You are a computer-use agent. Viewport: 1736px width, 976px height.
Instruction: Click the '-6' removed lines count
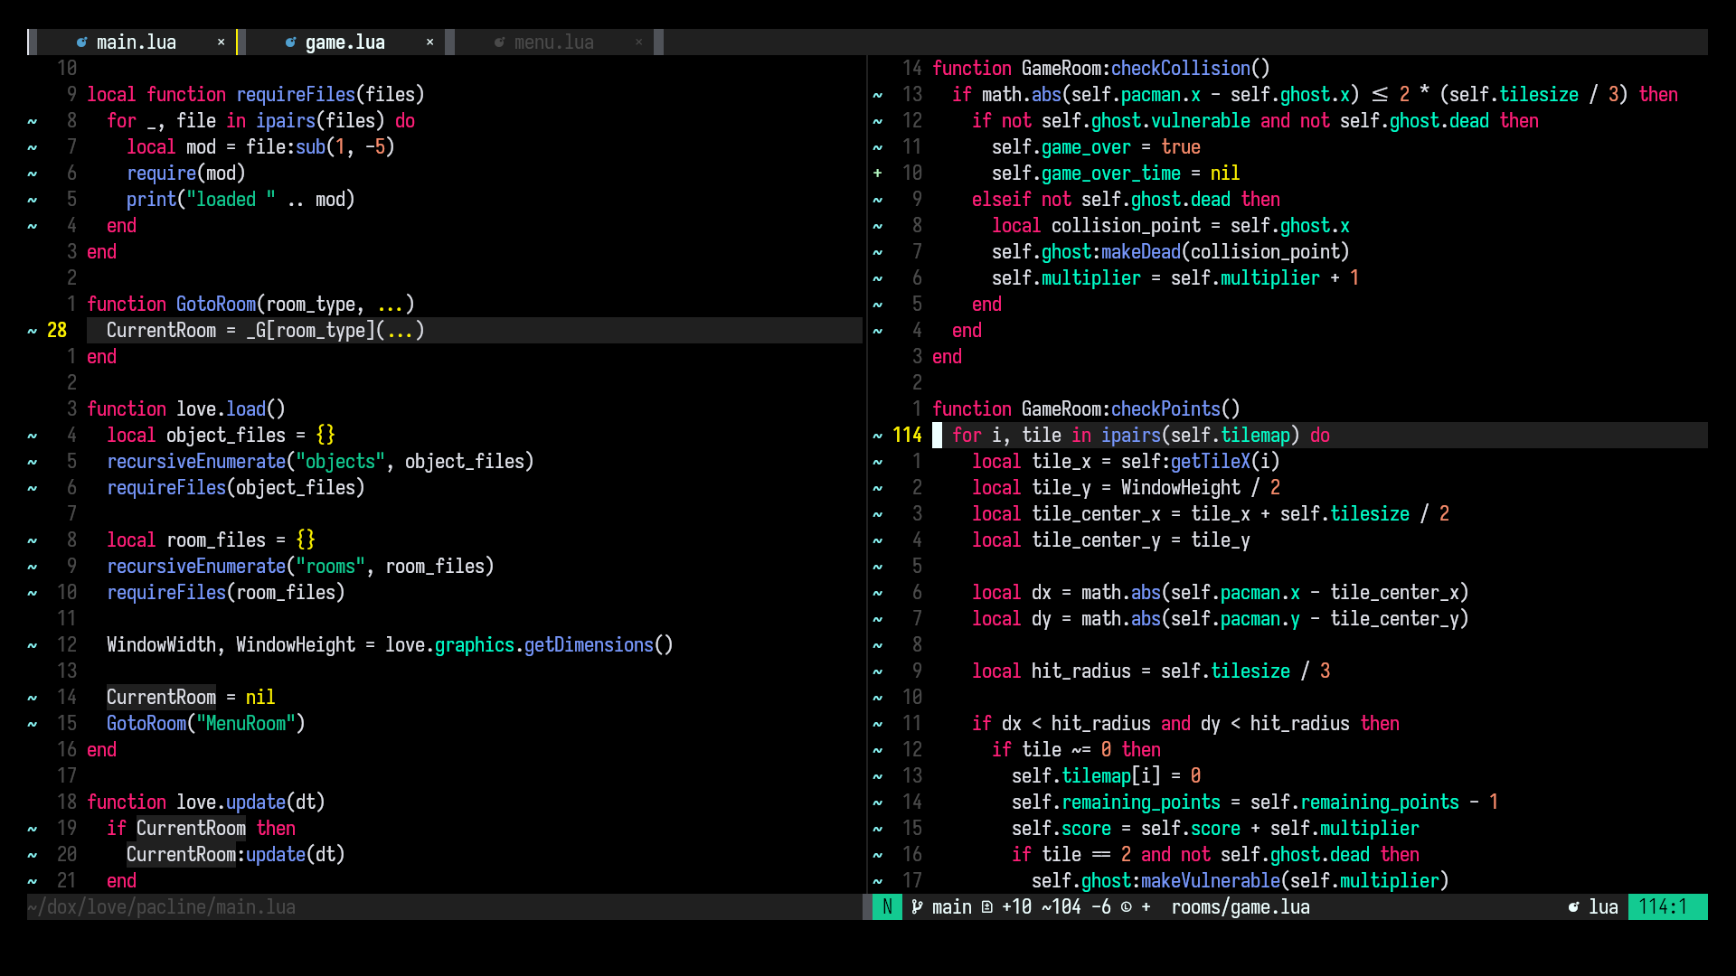[1101, 907]
